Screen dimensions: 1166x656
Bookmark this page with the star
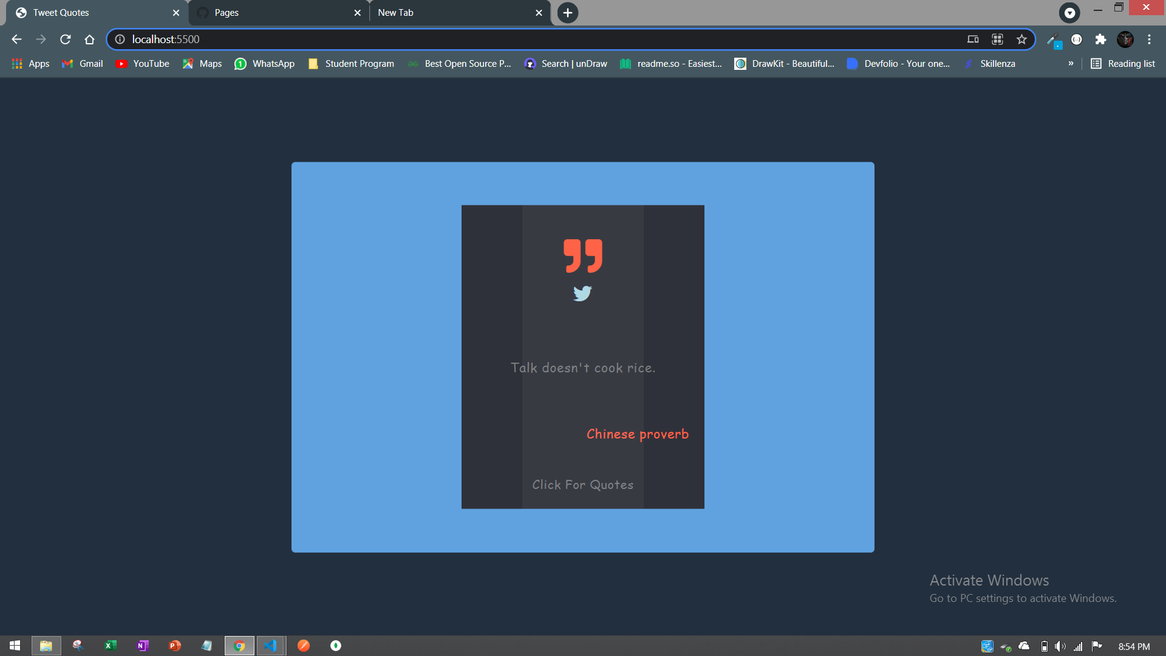tap(1021, 39)
